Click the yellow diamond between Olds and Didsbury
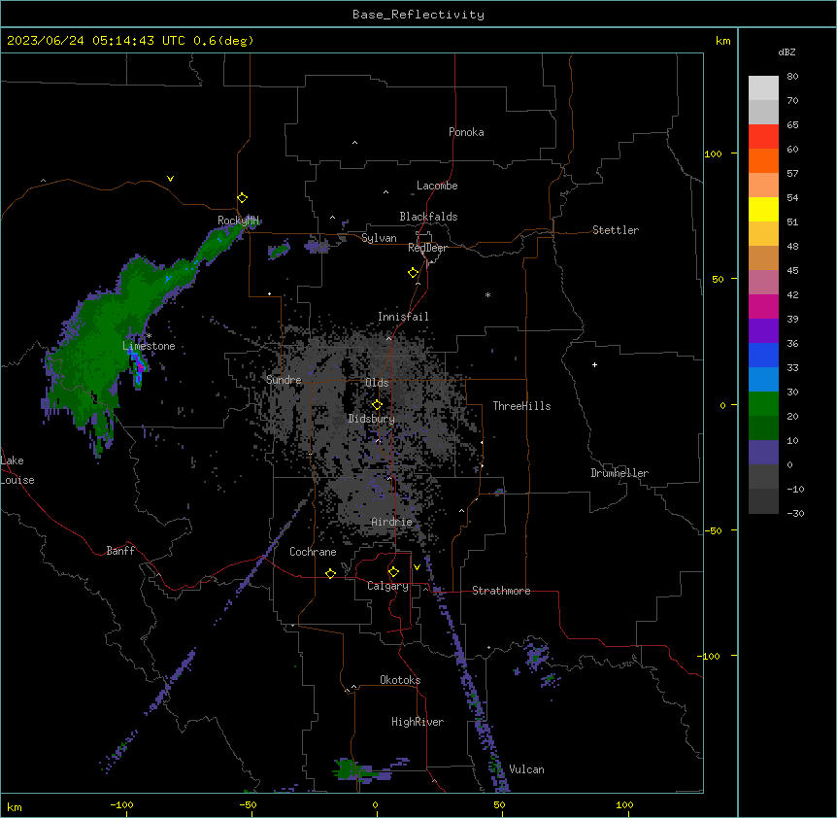837x818 pixels. (x=377, y=405)
